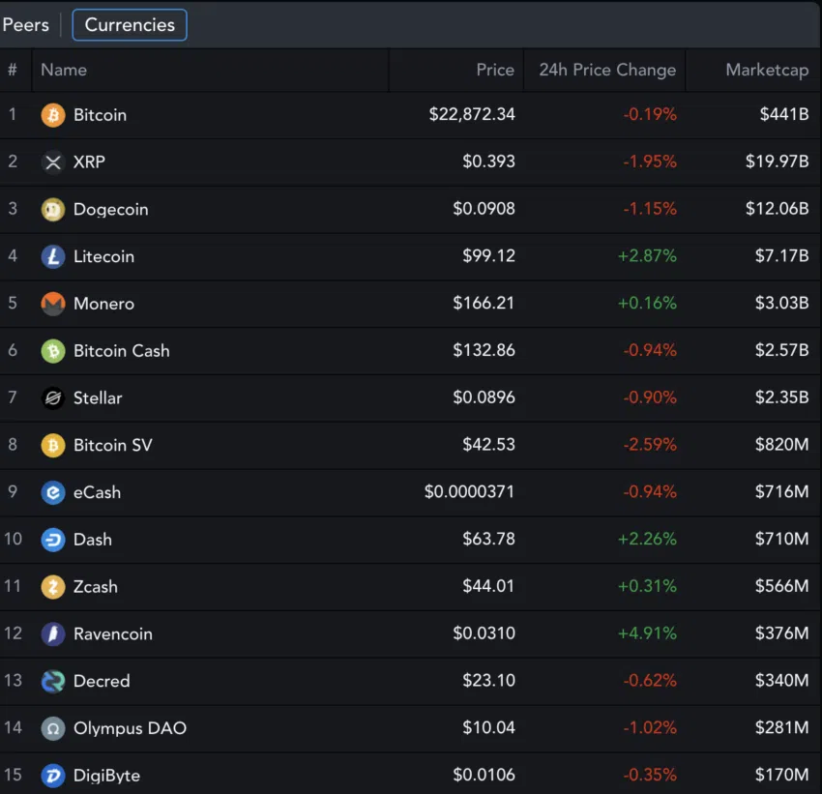Screen dimensions: 822x794
Task: Sort by the Price column header
Action: click(x=494, y=71)
